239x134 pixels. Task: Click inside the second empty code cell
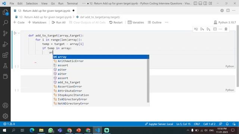point(128,84)
